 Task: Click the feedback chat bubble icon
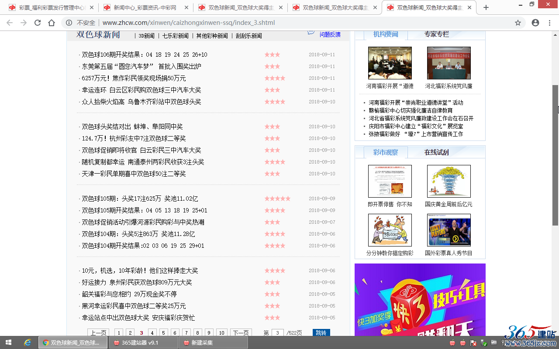tap(311, 32)
